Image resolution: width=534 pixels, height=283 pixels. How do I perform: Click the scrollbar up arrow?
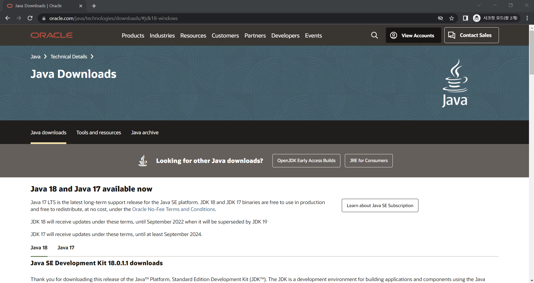coord(531,28)
